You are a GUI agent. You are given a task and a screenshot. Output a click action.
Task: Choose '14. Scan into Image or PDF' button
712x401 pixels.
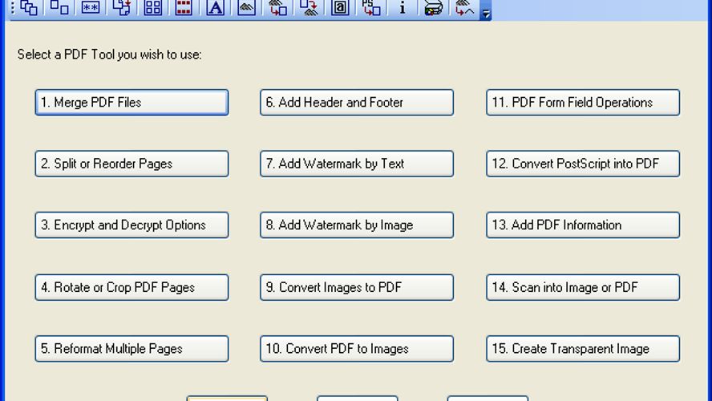pos(583,287)
